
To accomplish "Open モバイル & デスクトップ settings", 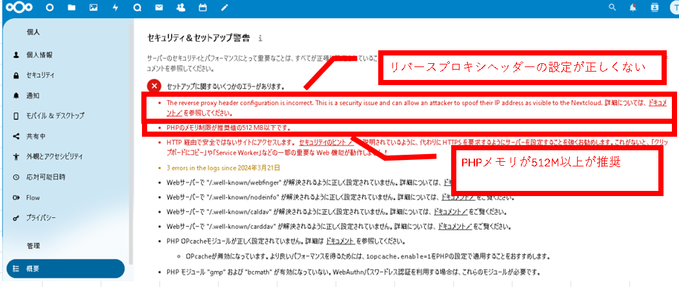I will click(55, 116).
